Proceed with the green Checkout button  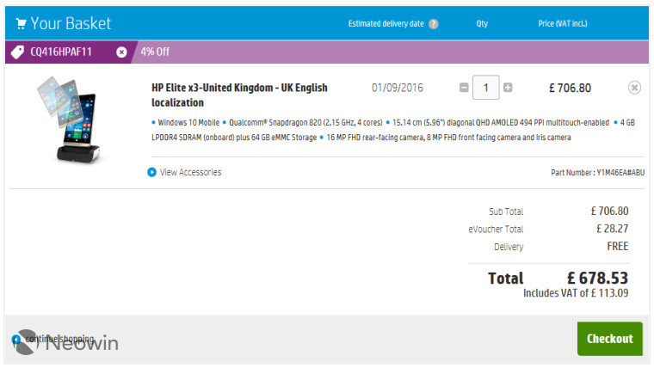[x=610, y=339]
